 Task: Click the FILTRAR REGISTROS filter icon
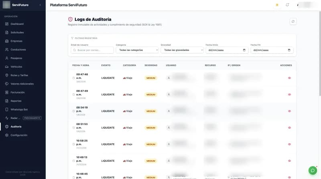point(72,38)
